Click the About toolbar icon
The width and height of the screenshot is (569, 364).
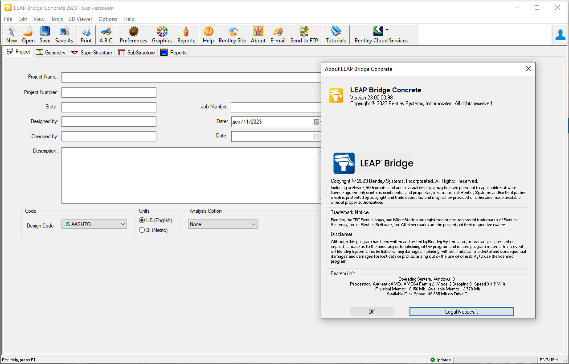258,35
